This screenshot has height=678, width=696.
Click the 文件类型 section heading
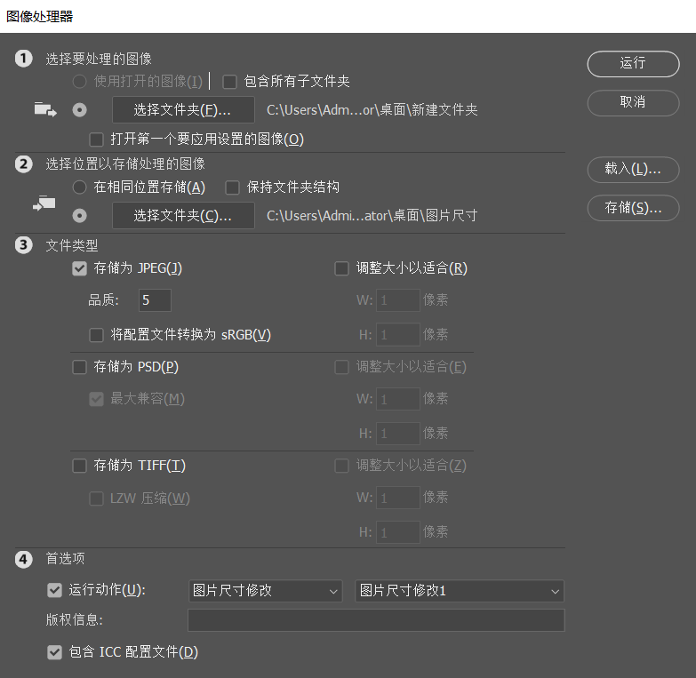[72, 245]
